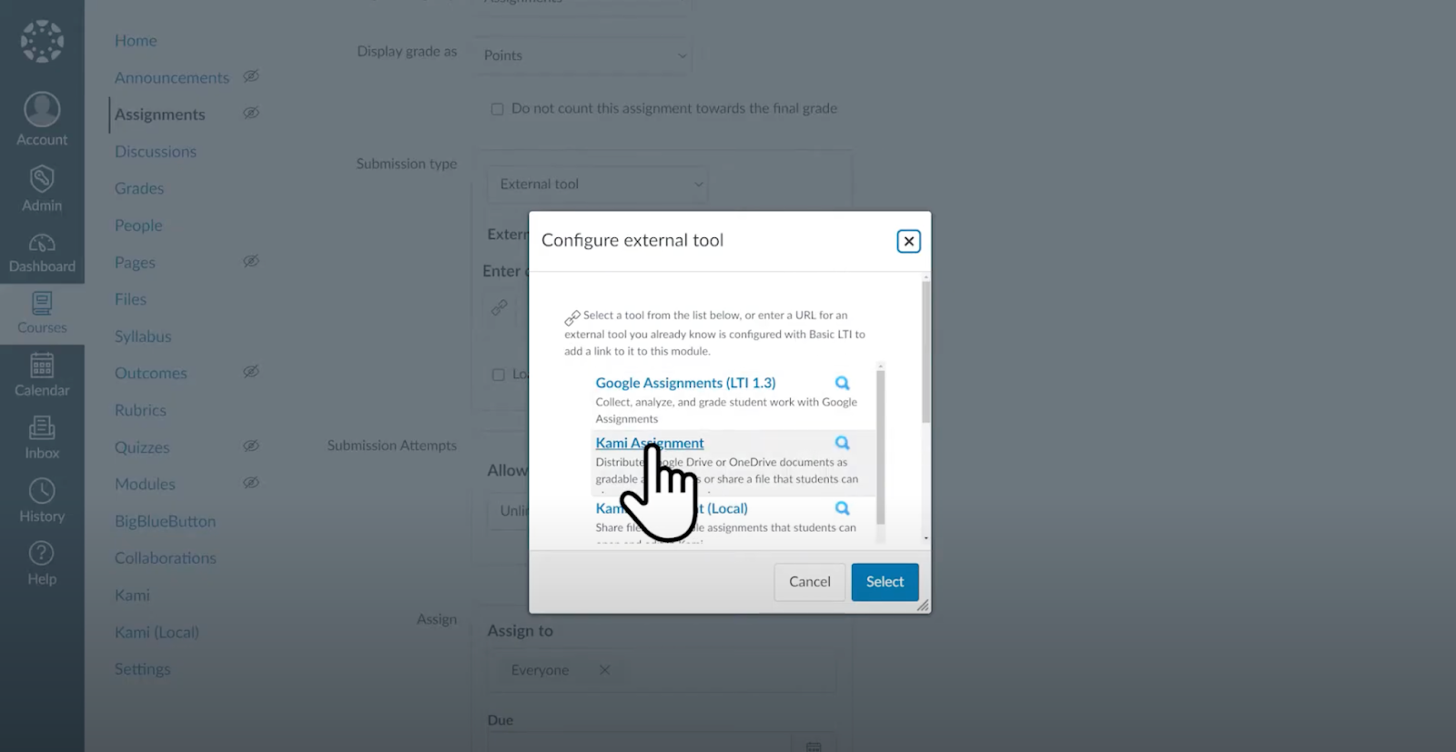Remove the Everyone assignee with X

coord(604,669)
